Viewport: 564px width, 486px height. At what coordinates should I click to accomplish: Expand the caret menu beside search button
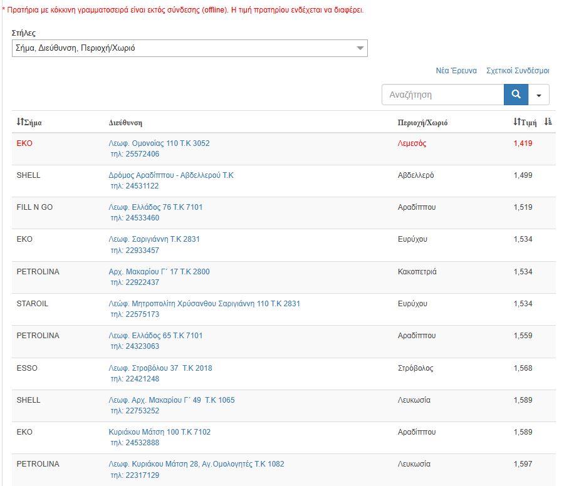click(x=538, y=95)
